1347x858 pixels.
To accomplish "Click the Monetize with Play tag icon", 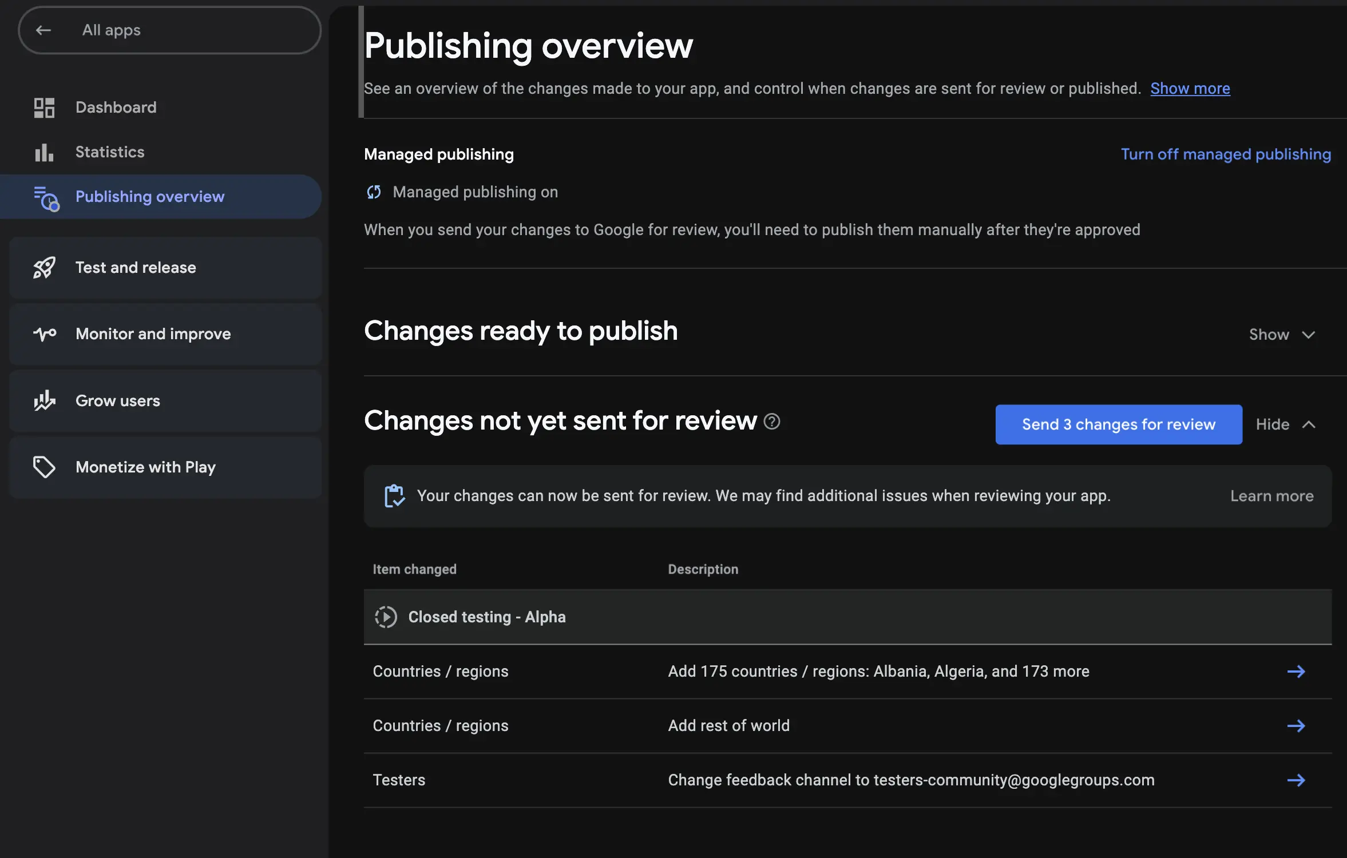I will click(44, 467).
